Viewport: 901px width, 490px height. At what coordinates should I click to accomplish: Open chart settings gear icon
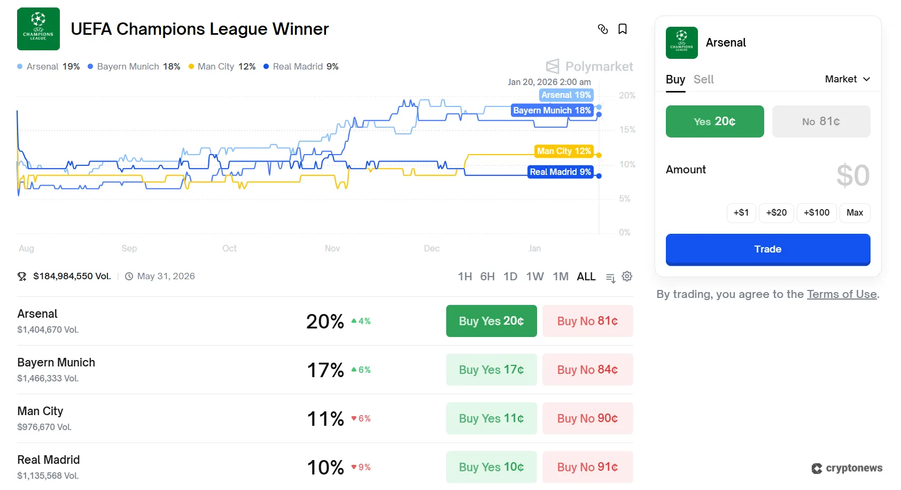627,276
